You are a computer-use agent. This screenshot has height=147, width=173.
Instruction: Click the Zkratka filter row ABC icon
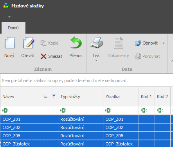coord(108,111)
